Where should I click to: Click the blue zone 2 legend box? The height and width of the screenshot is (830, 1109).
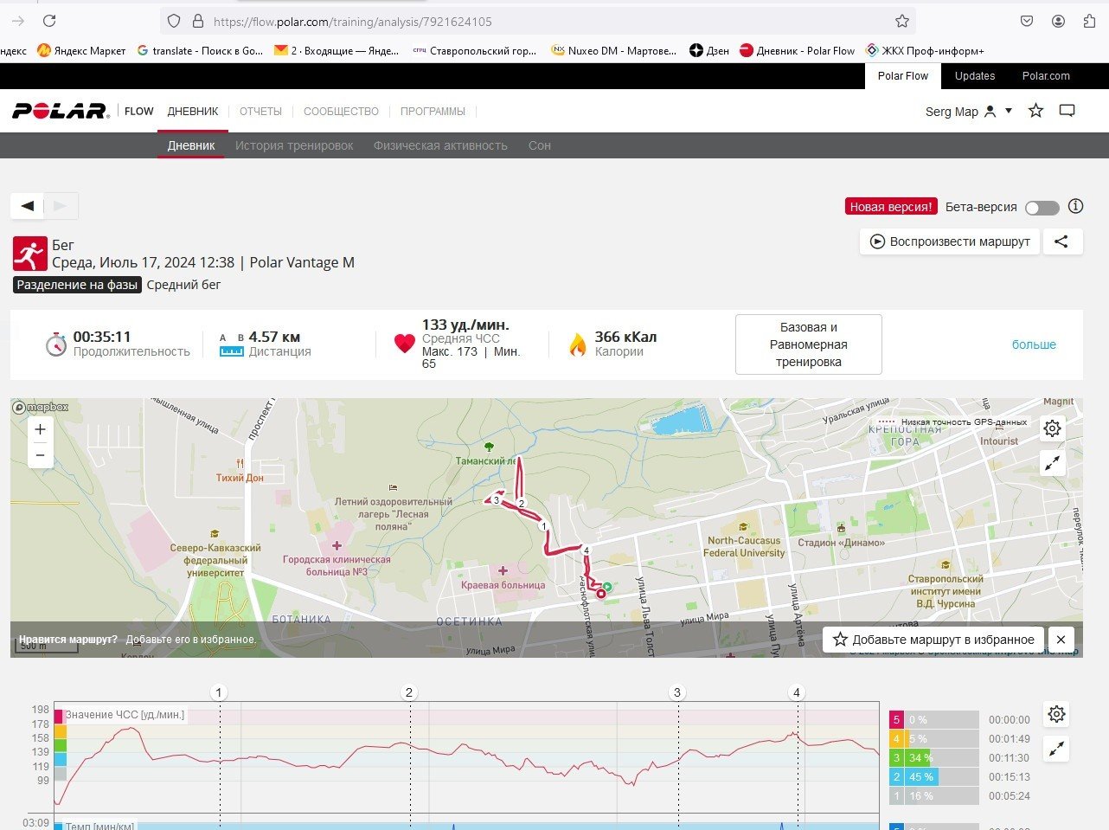pyautogui.click(x=897, y=777)
